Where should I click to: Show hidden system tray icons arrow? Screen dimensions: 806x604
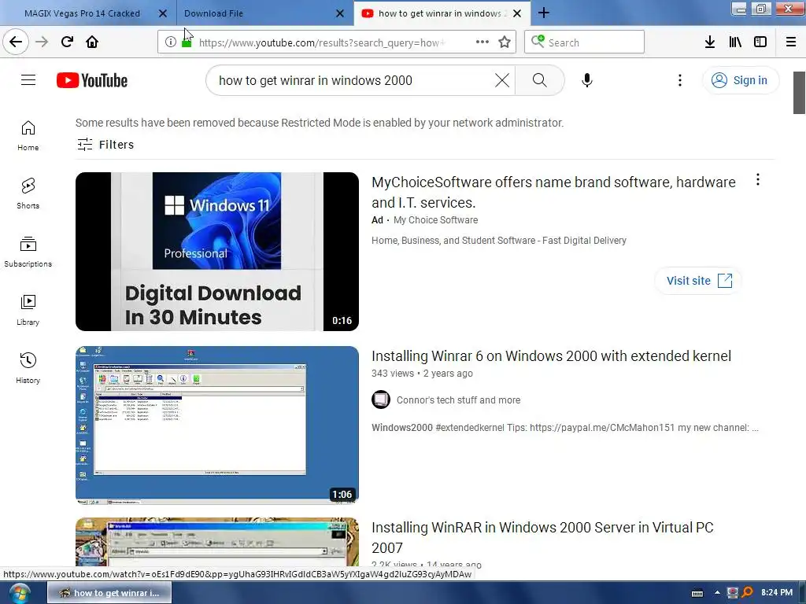pyautogui.click(x=717, y=593)
